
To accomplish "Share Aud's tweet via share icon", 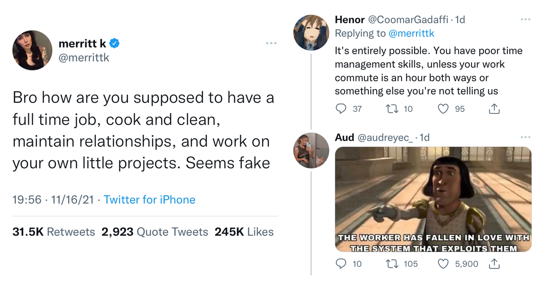I will point(494,264).
